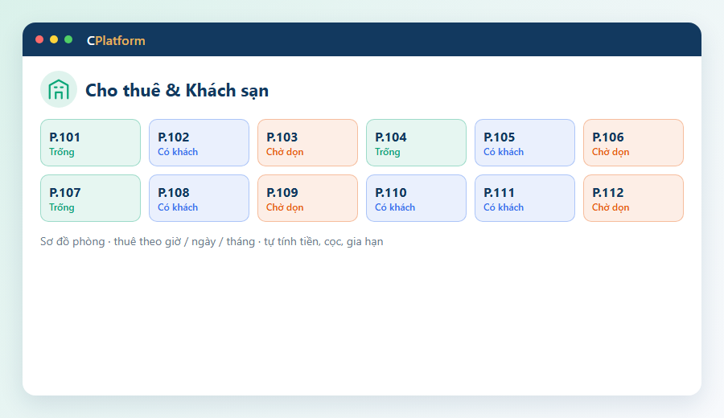
Task: Pick vacant room P.107
Action: pos(90,198)
